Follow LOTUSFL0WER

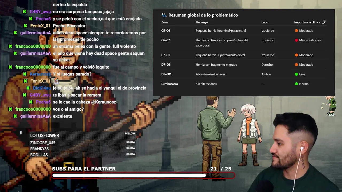point(130,134)
